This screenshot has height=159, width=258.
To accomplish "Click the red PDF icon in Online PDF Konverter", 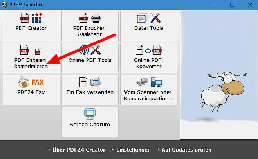I will pyautogui.click(x=157, y=50).
